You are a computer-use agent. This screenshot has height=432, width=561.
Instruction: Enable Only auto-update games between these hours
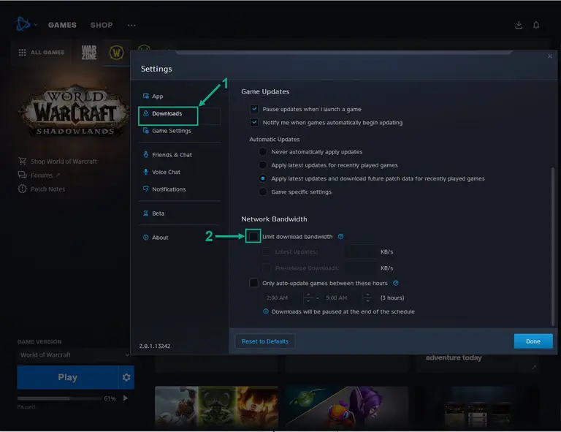253,283
